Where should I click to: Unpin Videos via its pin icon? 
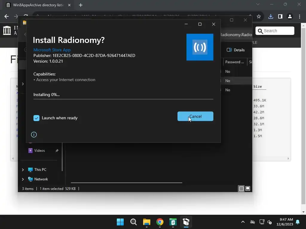pos(57,151)
